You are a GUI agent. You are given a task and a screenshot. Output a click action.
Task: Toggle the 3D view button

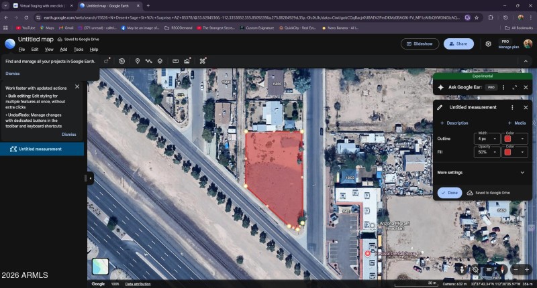489,269
